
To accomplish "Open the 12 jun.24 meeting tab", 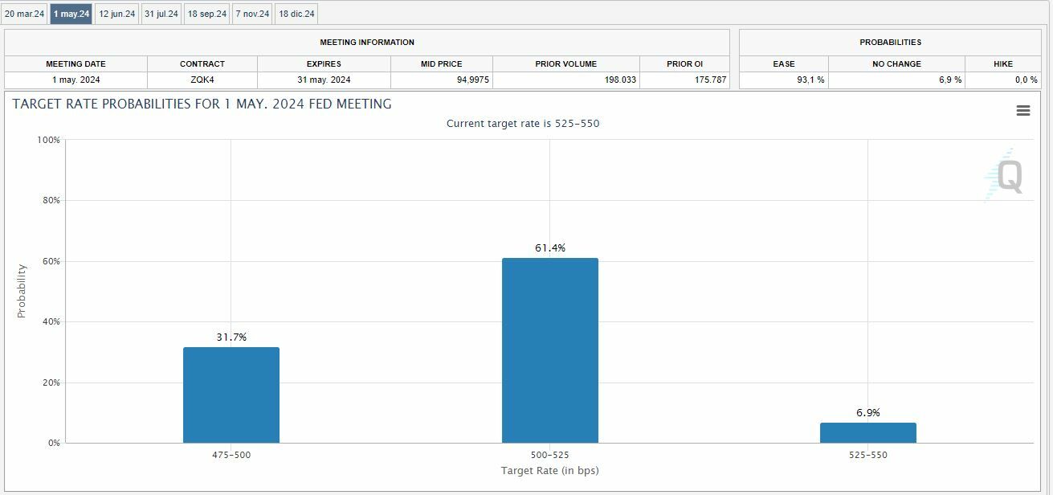I will [117, 14].
